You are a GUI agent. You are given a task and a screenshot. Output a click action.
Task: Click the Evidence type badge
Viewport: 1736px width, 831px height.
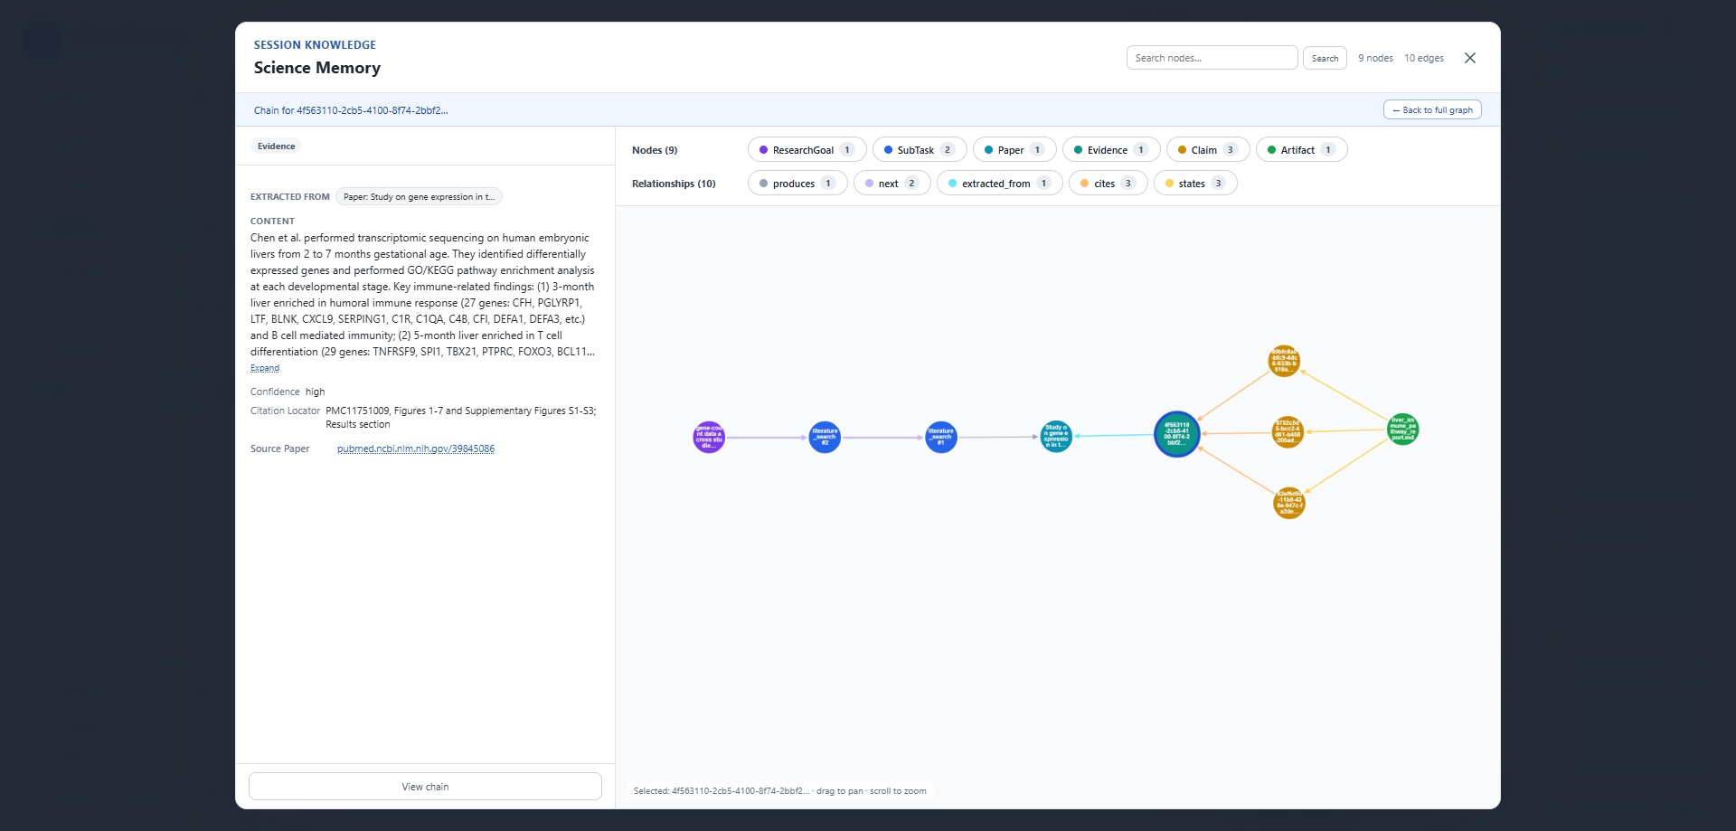pos(276,146)
